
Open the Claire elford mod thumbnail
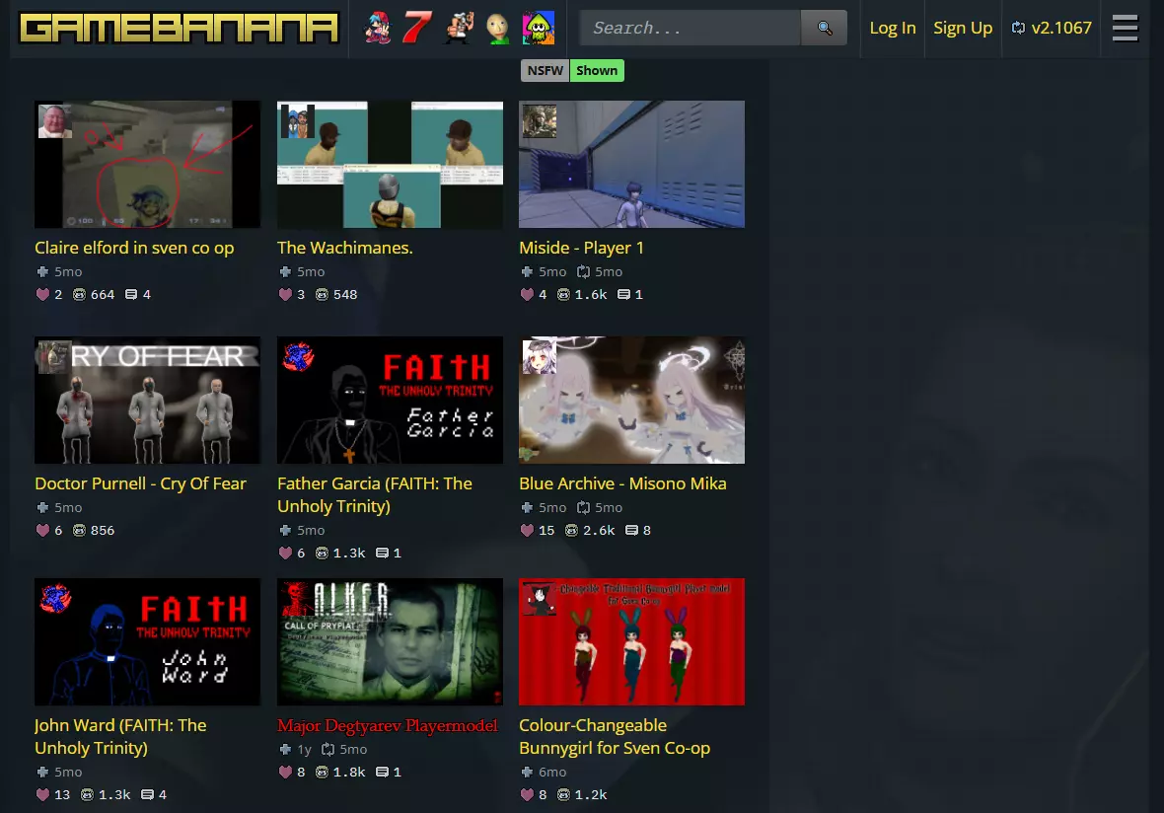click(148, 164)
